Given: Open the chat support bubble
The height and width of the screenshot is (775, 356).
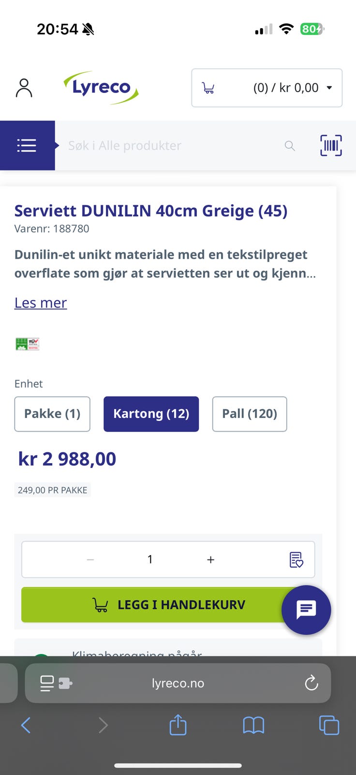Looking at the screenshot, I should (x=306, y=610).
